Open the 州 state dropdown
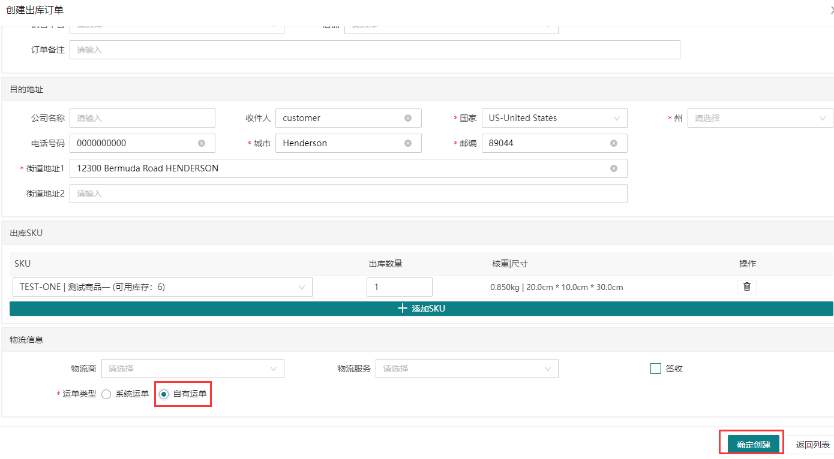This screenshot has width=834, height=459. coord(760,118)
